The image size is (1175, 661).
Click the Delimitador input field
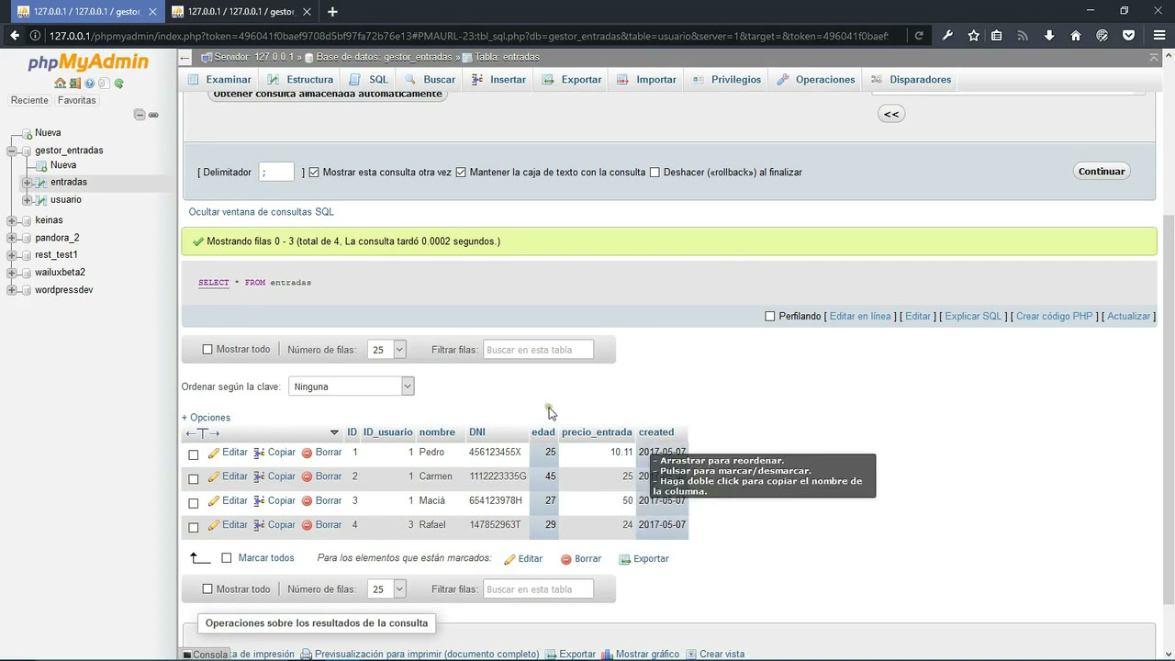point(276,173)
